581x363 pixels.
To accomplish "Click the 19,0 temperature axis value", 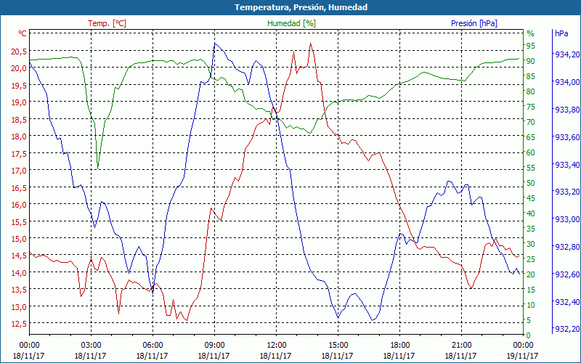I will [x=19, y=102].
